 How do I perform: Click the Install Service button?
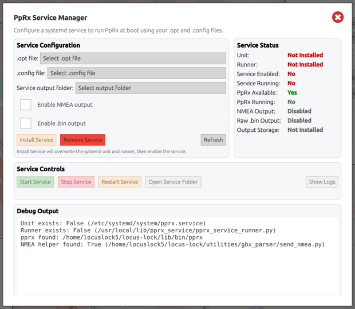37,140
